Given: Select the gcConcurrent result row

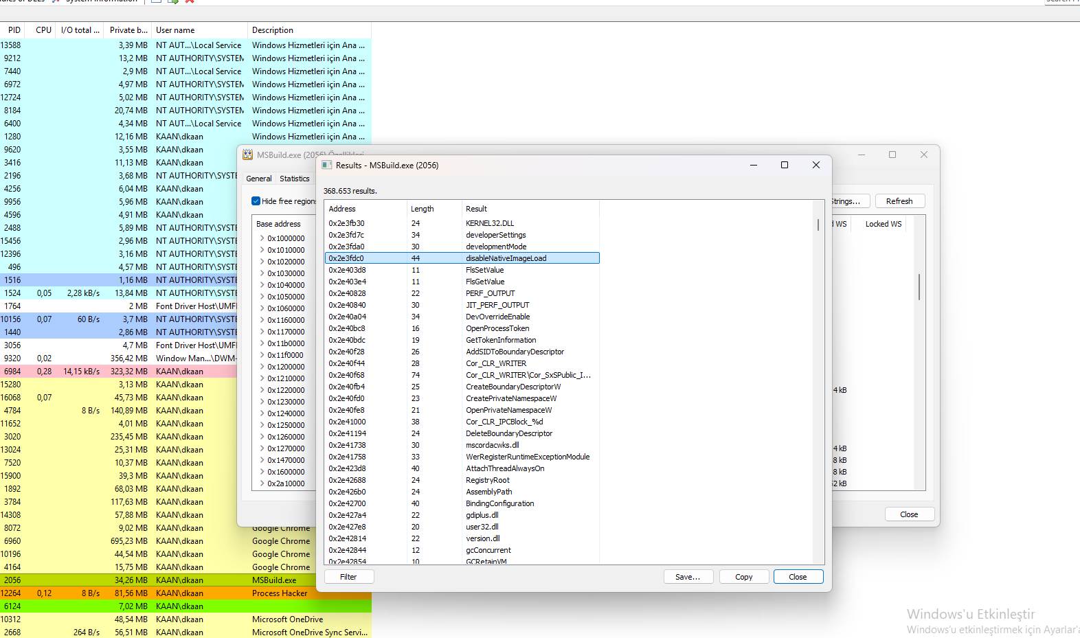Looking at the screenshot, I should [x=462, y=550].
